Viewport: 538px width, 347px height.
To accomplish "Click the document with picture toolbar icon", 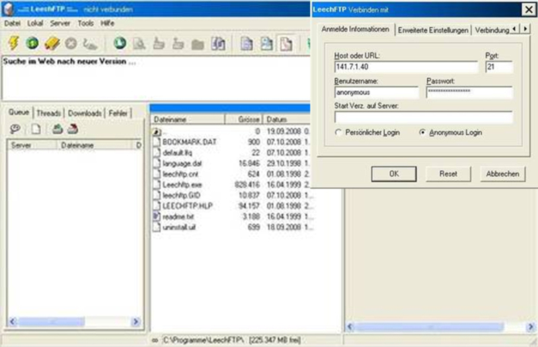I will click(x=266, y=44).
